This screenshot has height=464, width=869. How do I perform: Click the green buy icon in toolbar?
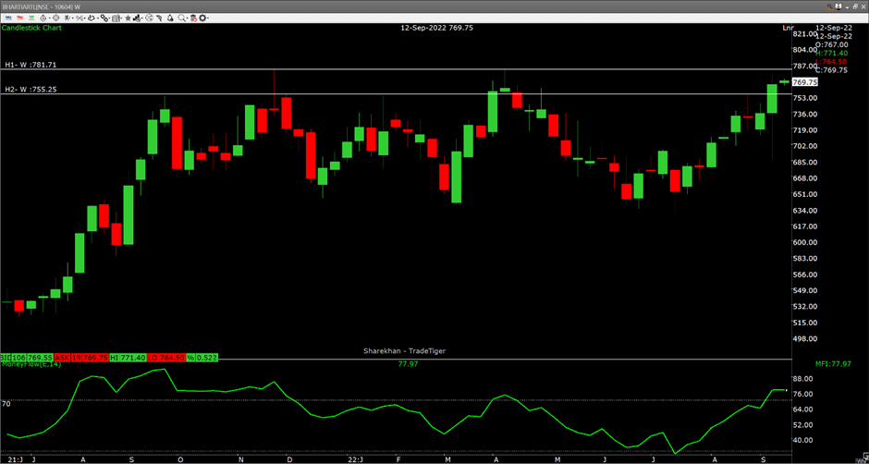31,18
